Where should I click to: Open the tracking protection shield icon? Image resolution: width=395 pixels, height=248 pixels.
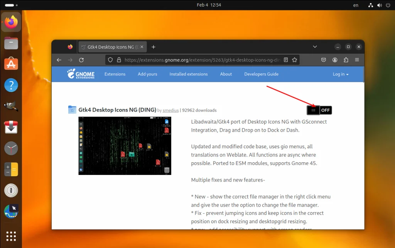110,60
